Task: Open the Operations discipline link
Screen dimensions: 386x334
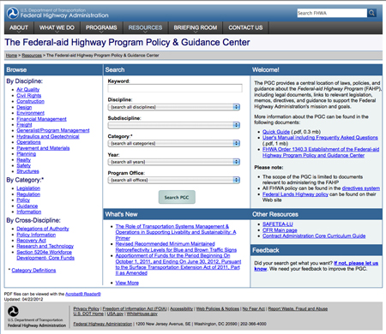Action: [x=28, y=142]
